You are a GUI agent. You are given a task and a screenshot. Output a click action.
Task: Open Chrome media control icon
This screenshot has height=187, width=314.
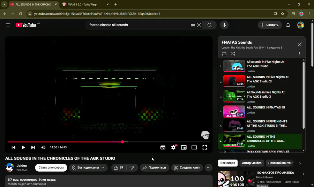coord(293,14)
